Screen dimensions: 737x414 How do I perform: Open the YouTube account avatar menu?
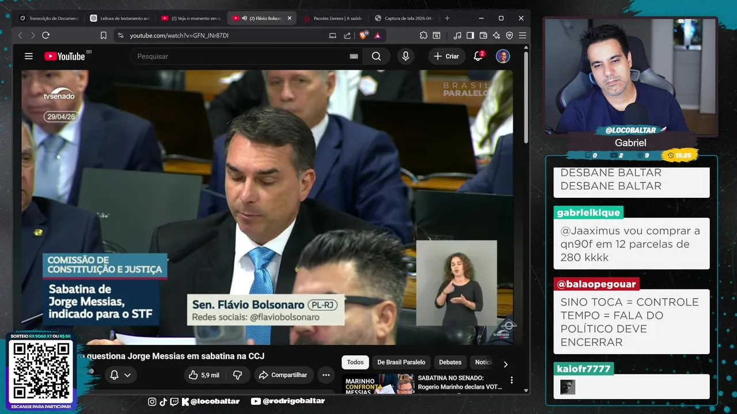pyautogui.click(x=503, y=56)
